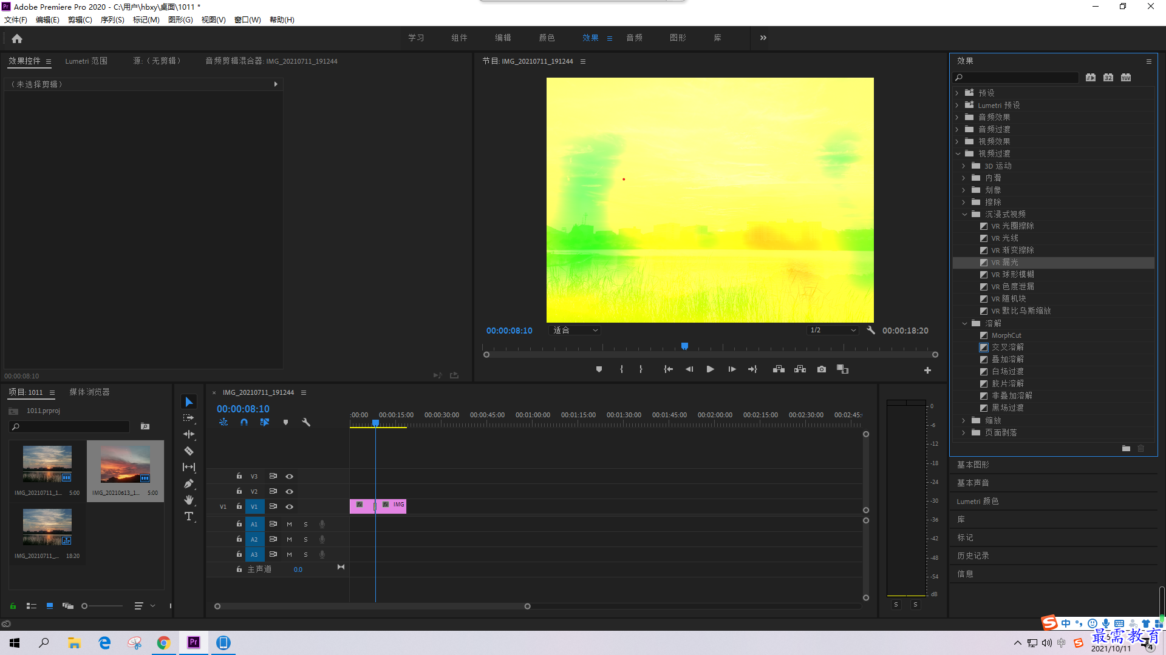Toggle V1 track output eye

[290, 506]
